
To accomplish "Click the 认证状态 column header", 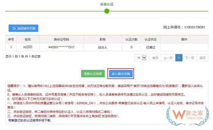I will click(x=150, y=39).
